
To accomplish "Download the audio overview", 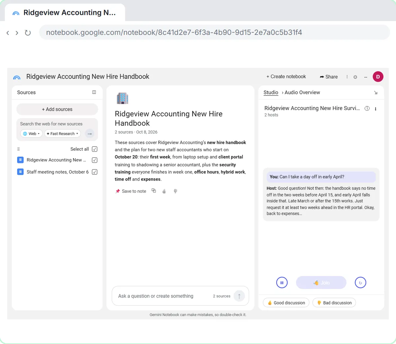I will [376, 109].
